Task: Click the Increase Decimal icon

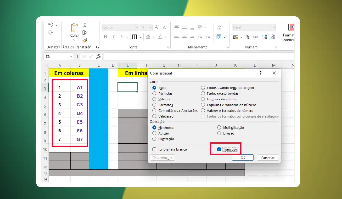Action: click(x=264, y=37)
